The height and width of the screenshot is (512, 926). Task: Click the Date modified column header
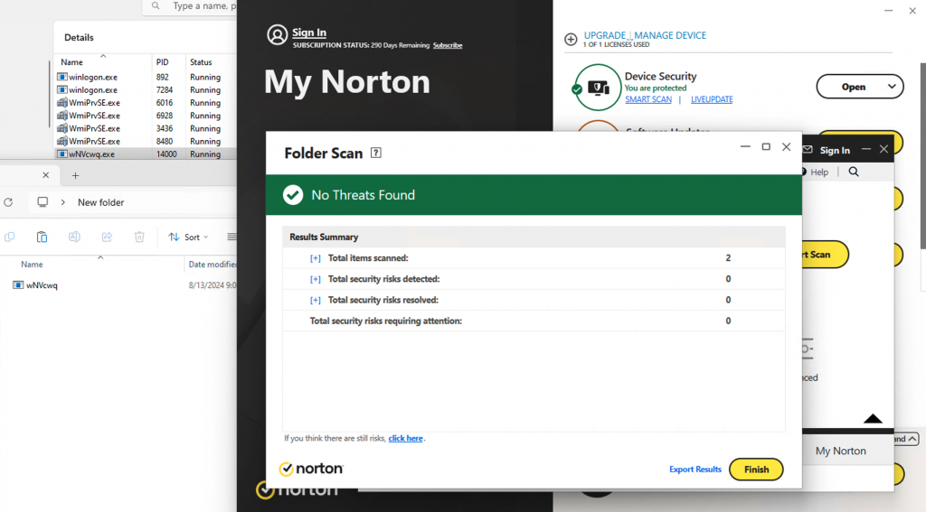[212, 265]
